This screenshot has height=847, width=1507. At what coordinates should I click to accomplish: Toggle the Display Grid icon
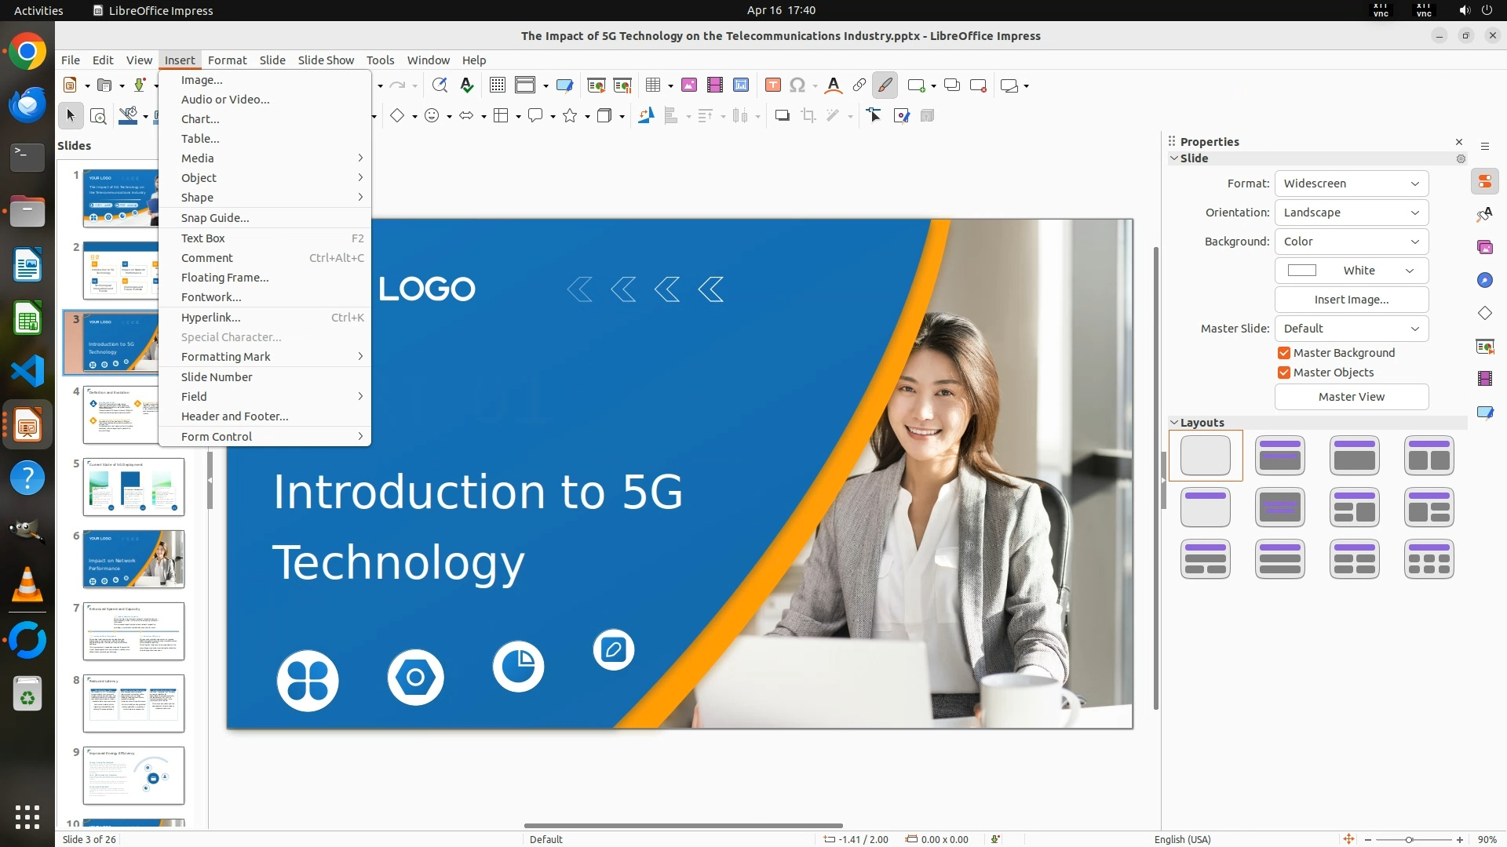point(497,85)
